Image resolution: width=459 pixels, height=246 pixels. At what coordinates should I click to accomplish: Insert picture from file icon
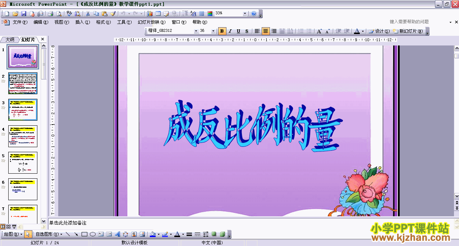tap(142, 234)
